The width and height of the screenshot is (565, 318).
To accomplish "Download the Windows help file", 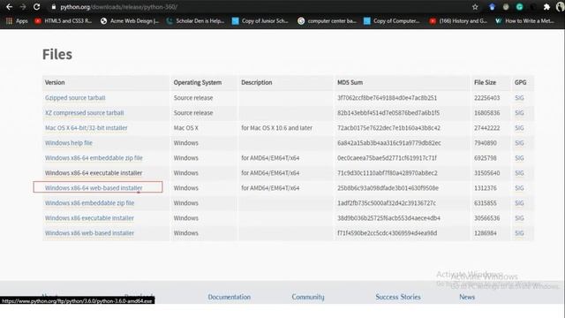I will point(69,143).
